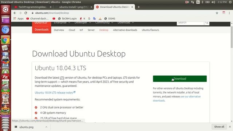Click the site Search field

coord(190,23)
